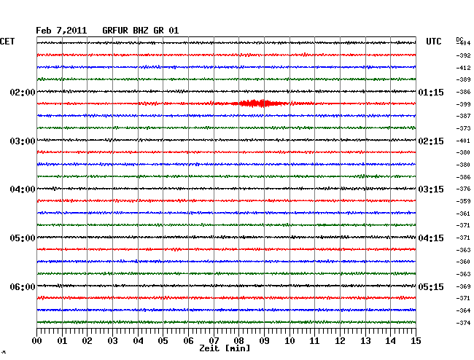The width and height of the screenshot is (474, 360).
Task: Select minute tick label '00'
Action: click(x=37, y=340)
